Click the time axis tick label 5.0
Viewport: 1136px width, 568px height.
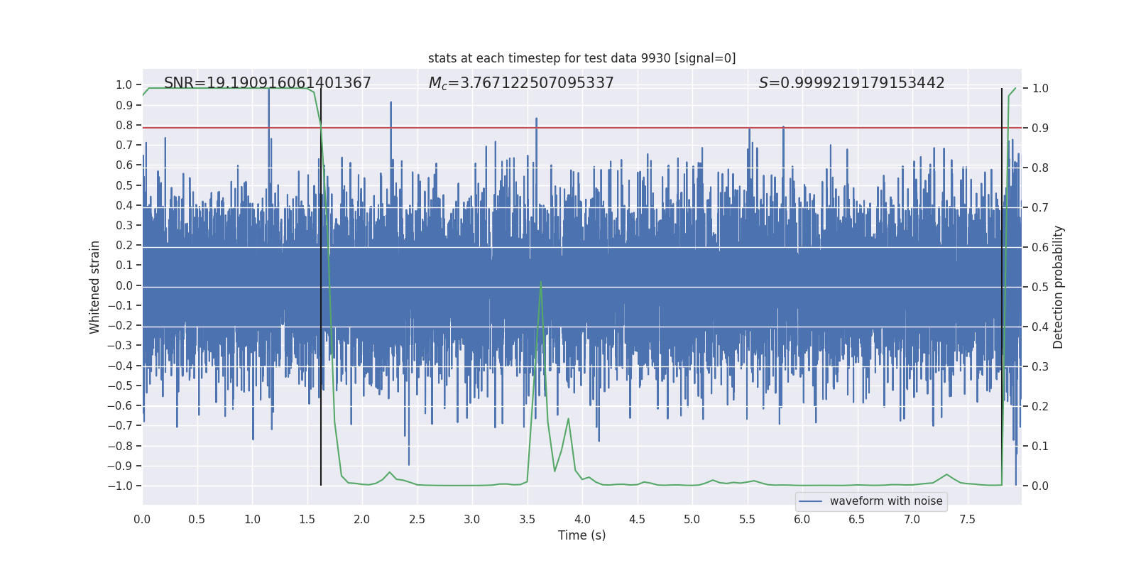pos(692,519)
